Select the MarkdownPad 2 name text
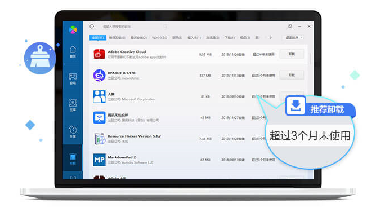367x207 pixels. point(122,157)
